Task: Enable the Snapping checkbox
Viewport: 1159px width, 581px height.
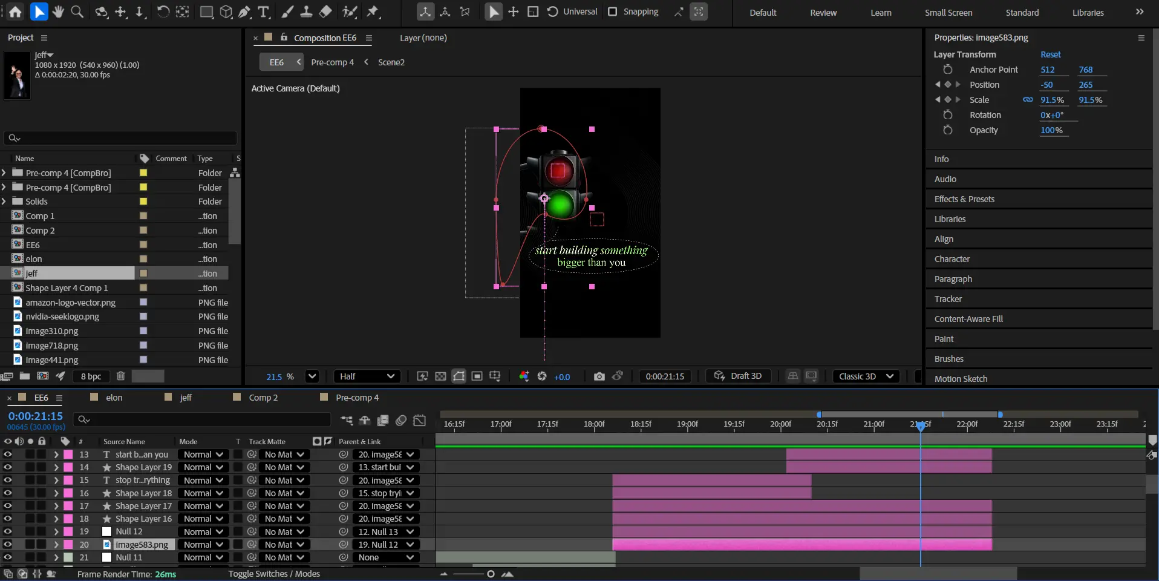Action: (612, 11)
